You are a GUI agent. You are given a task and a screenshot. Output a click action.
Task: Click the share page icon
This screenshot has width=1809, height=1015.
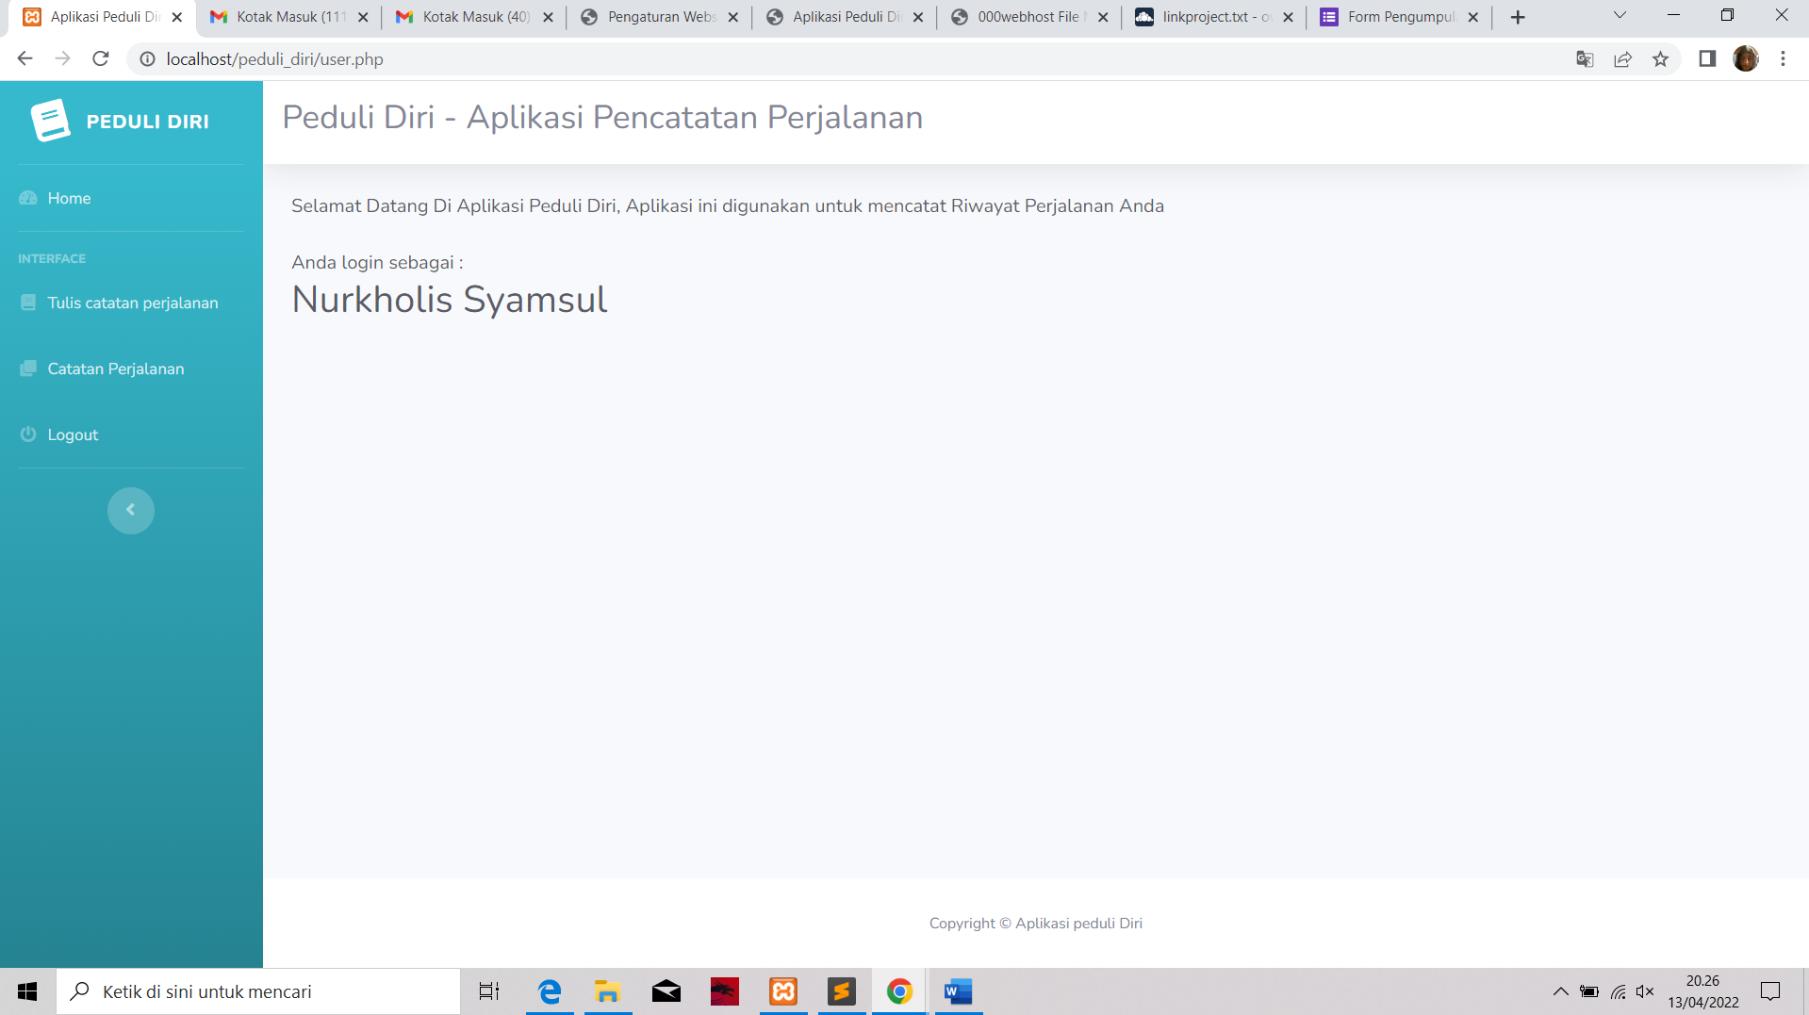point(1622,59)
